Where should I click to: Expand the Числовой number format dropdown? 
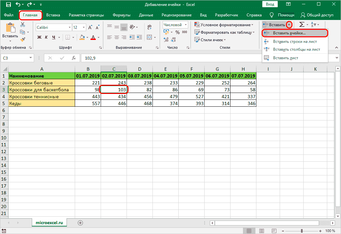click(x=186, y=25)
